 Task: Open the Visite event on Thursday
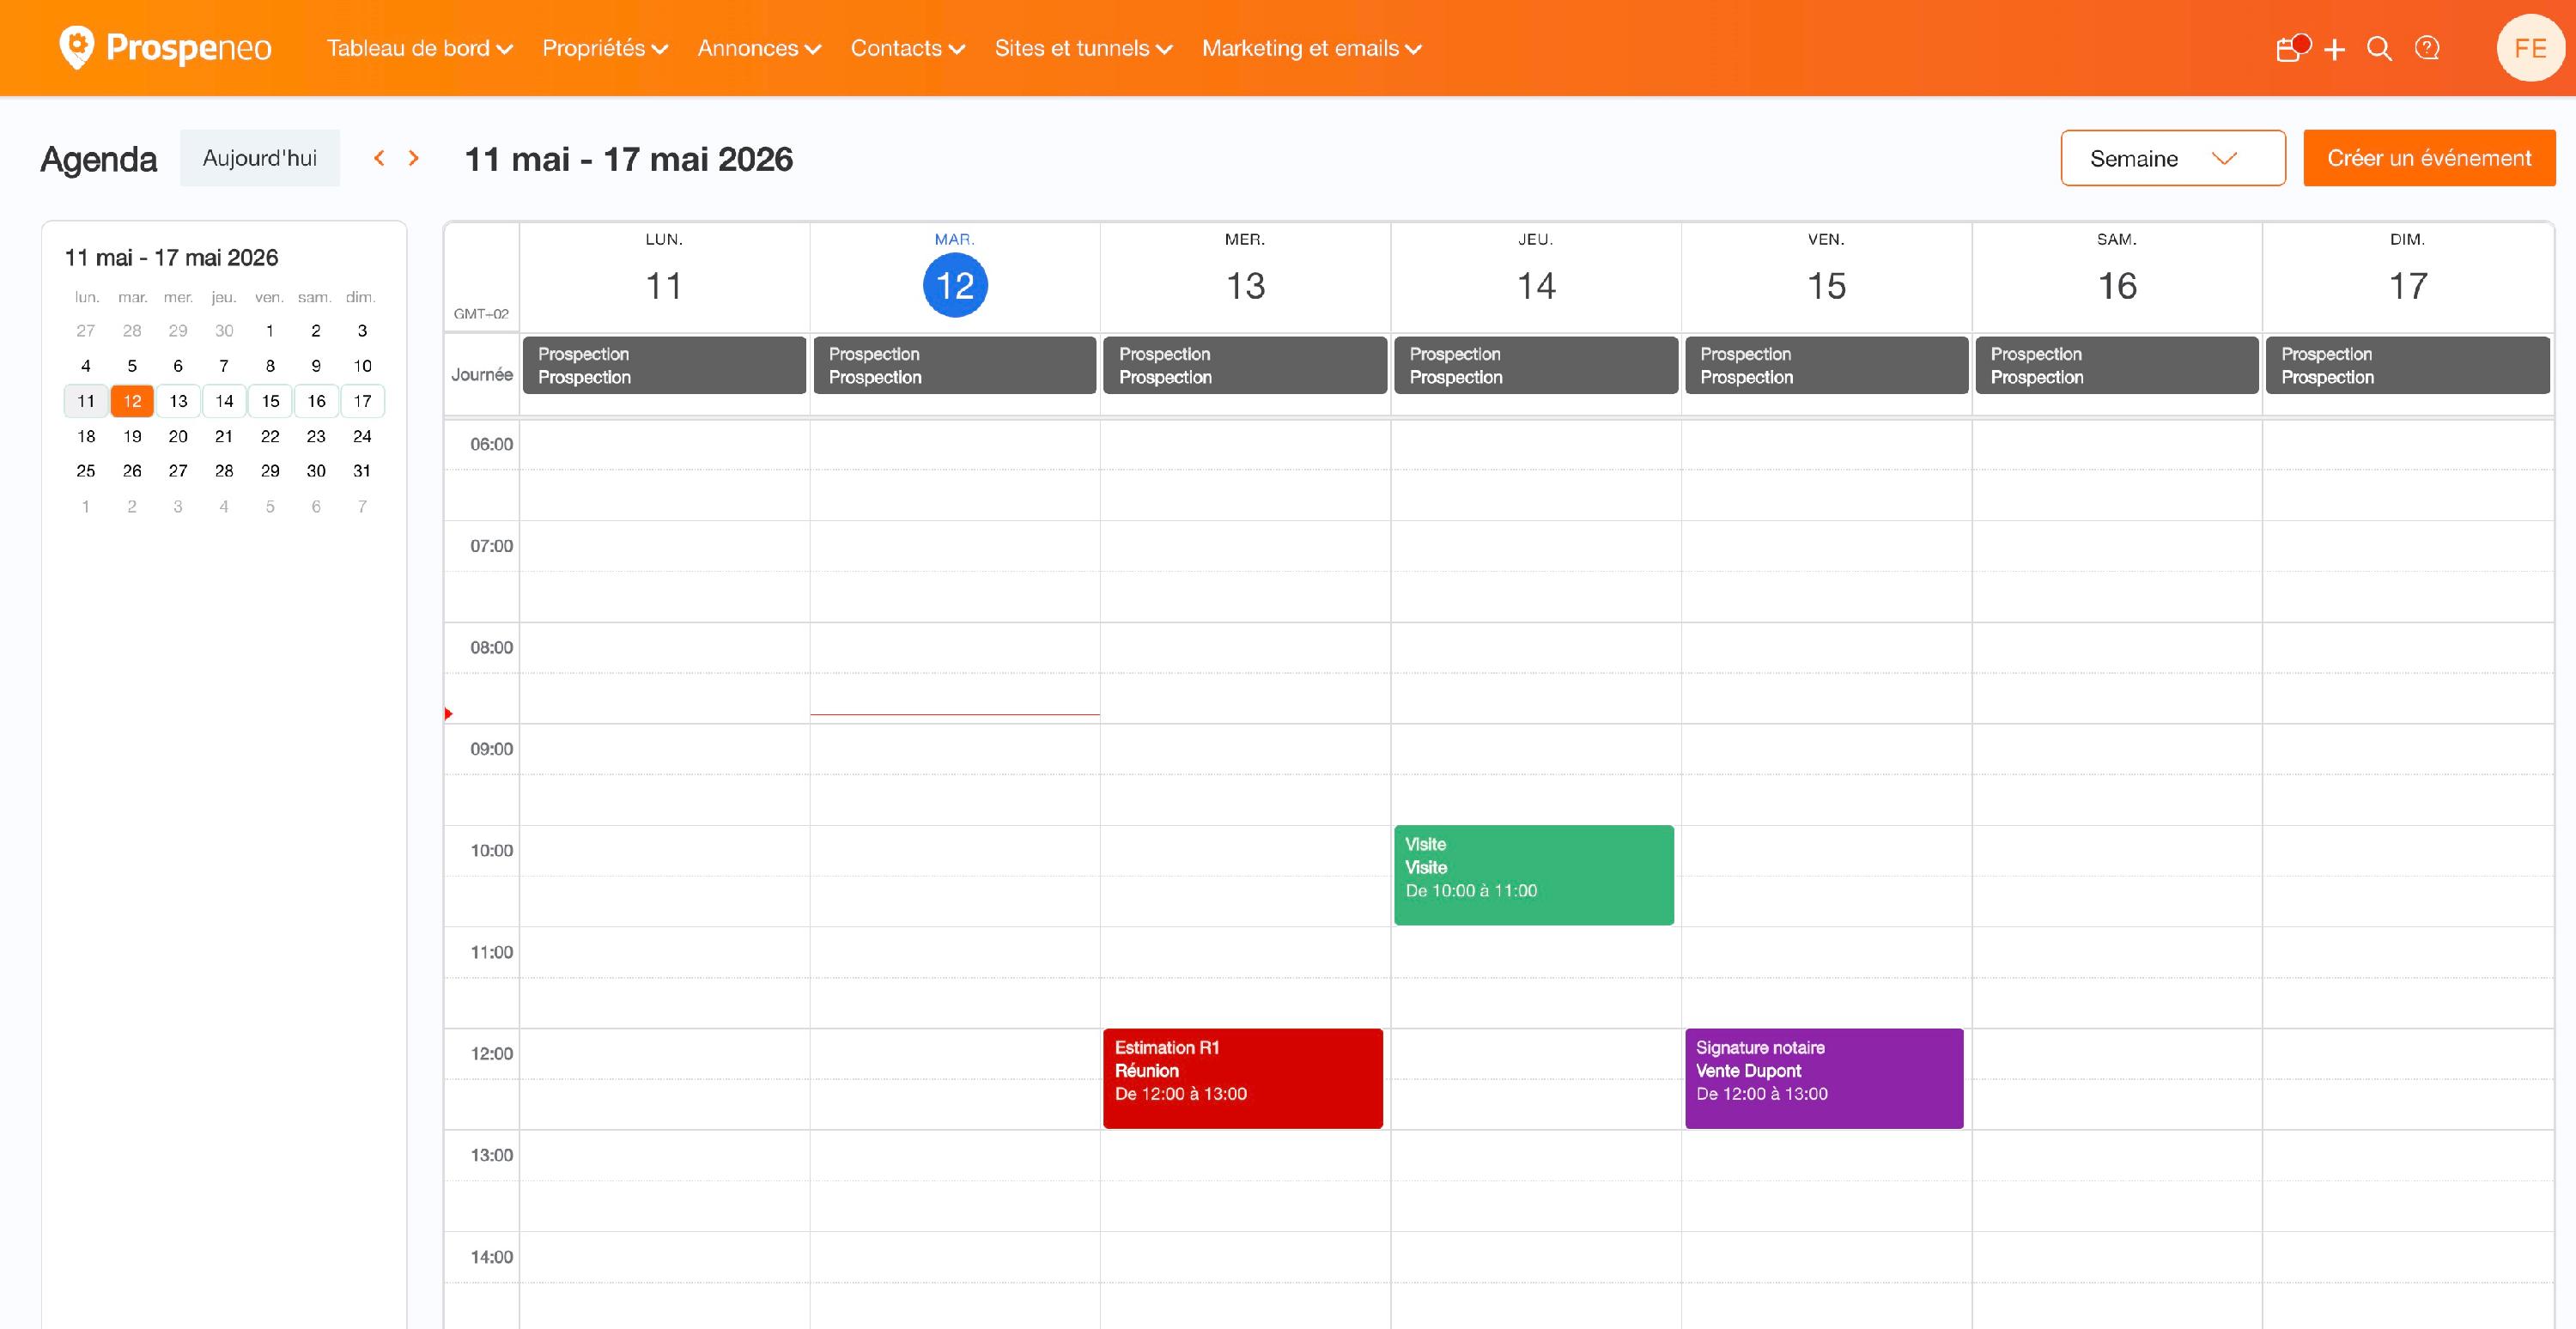tap(1533, 874)
